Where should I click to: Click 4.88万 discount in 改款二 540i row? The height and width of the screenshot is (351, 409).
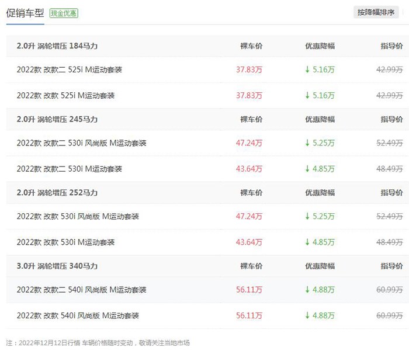click(320, 290)
